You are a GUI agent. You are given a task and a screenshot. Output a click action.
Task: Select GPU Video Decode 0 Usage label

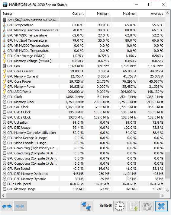(x=27, y=138)
